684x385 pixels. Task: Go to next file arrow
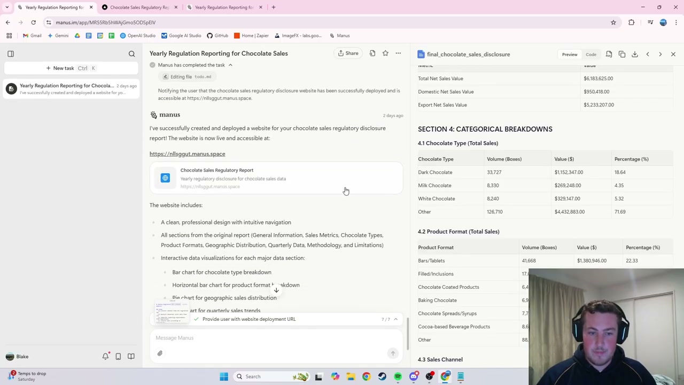[x=660, y=54]
